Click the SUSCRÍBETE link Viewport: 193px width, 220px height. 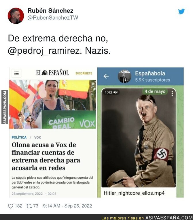[84, 73]
